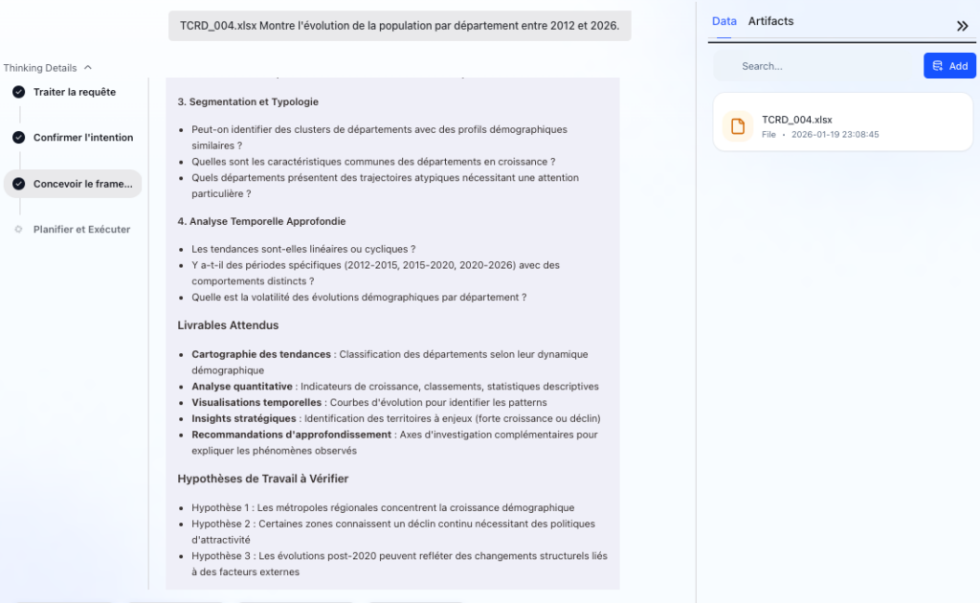This screenshot has height=603, width=980.
Task: Collapse the Thinking Details chevron
Action: coord(88,68)
